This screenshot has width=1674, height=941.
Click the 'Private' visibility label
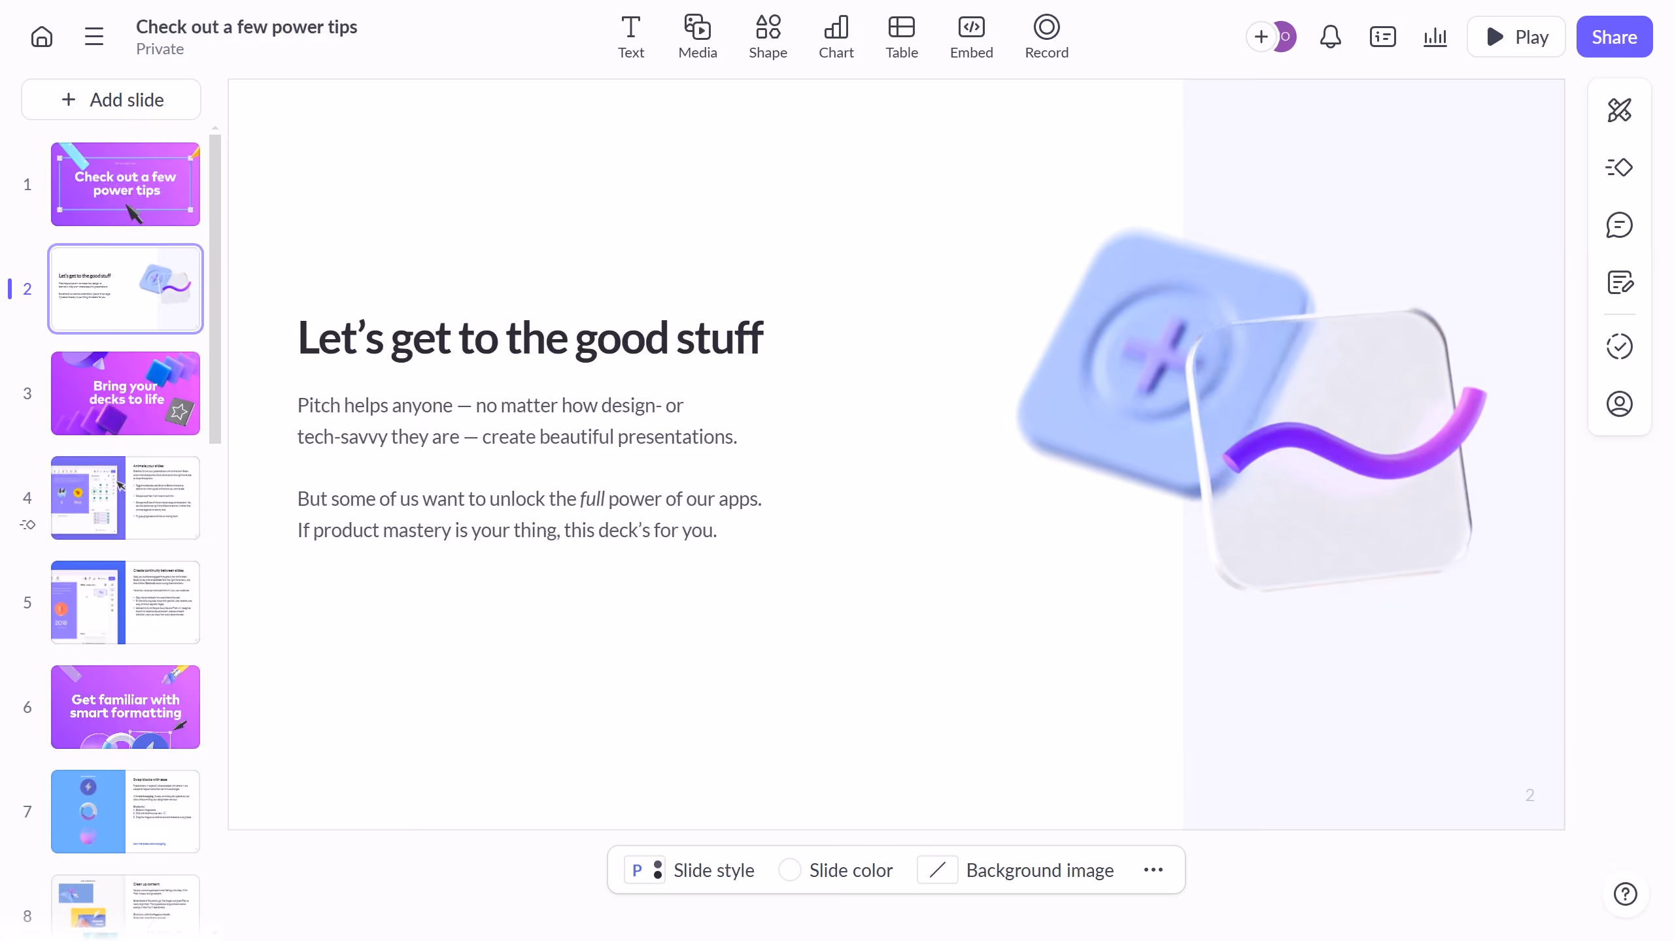160,49
